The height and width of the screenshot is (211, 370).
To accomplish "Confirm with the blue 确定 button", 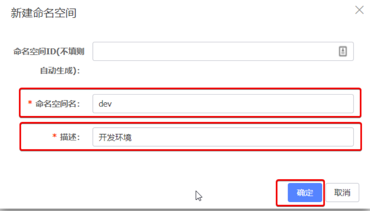I will [305, 192].
